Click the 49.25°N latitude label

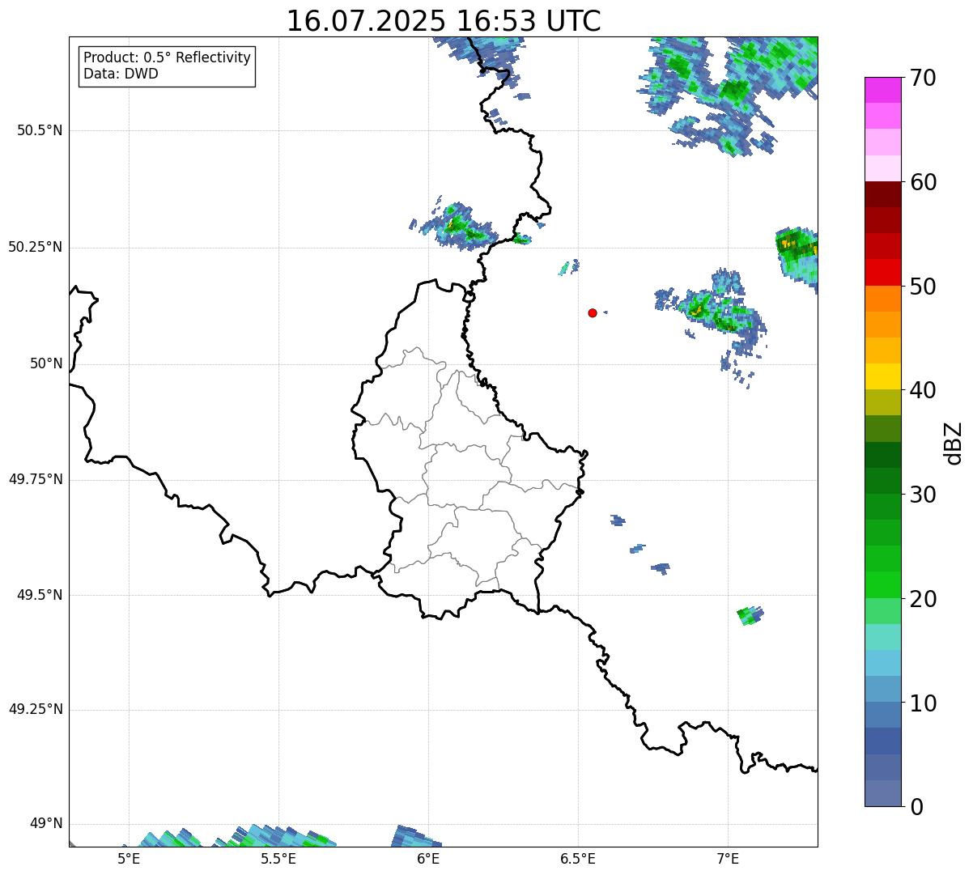pos(35,709)
